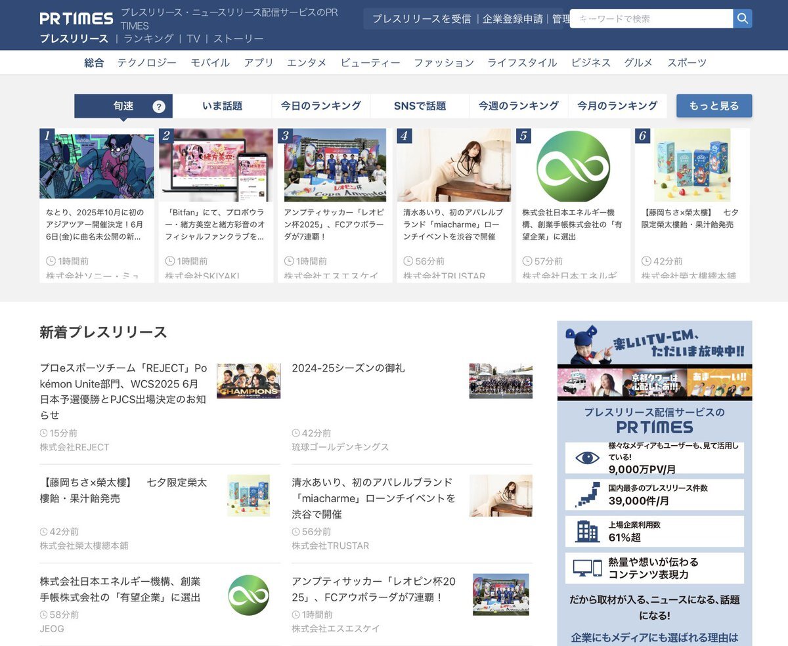Switch to 旬速 tab
788x646 pixels.
coord(123,106)
